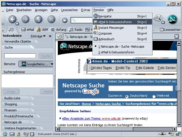The image size is (182, 137).
Task: Click the Stop loading X icon
Action: tap(52, 19)
